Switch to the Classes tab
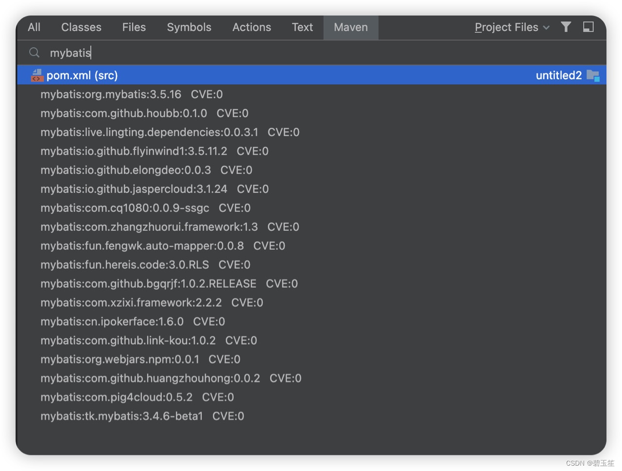The image size is (622, 471). pyautogui.click(x=81, y=27)
